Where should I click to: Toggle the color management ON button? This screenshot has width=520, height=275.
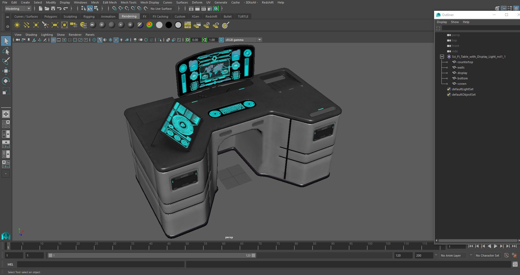point(221,40)
